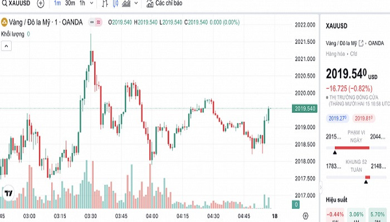Viewport: 390px width, 222px height.
Task: Expand the timeframe dropdown arrow
Action: point(92,3)
